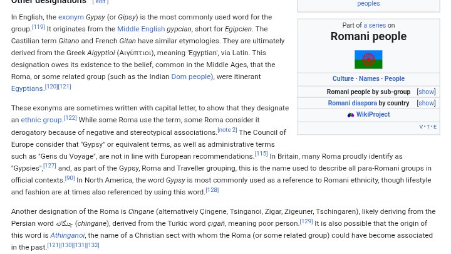Show the Romani diaspora by country list
451x254 pixels.
pos(426,103)
